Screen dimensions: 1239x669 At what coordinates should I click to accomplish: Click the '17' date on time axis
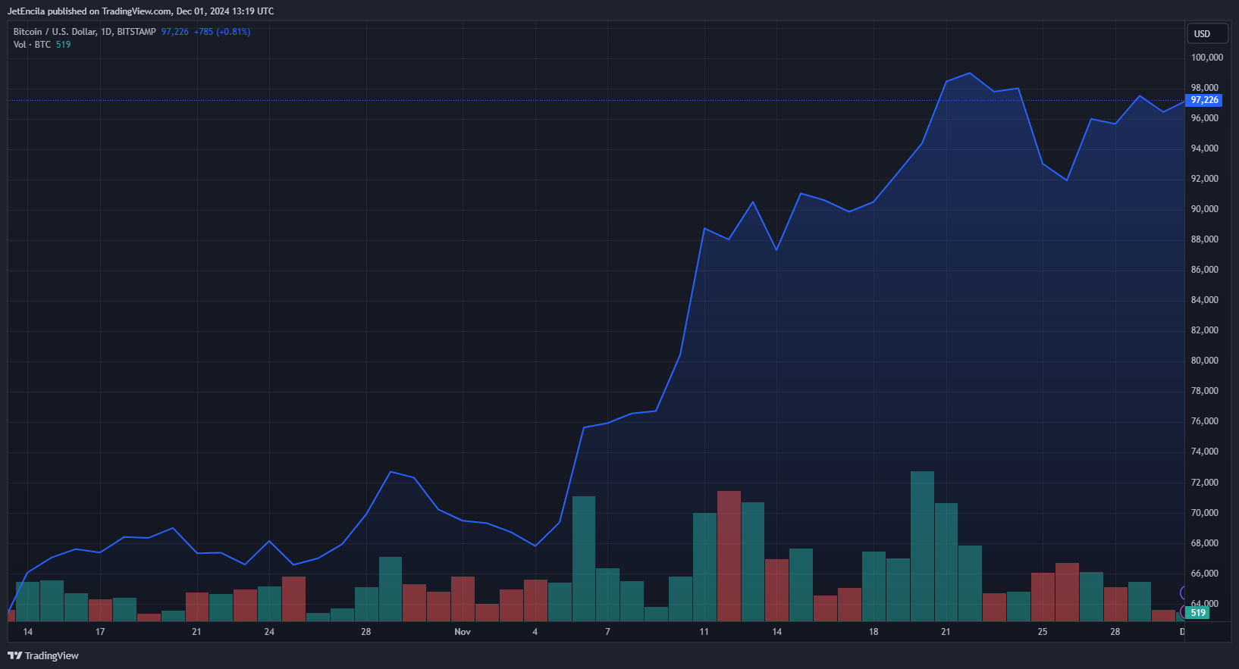pyautogui.click(x=100, y=632)
